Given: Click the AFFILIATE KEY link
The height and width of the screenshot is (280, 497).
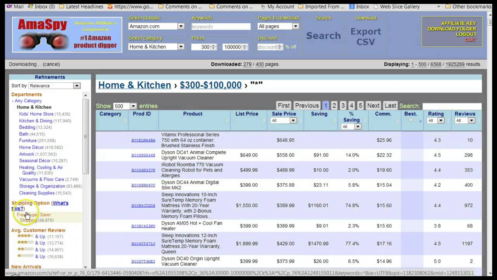Looking at the screenshot, I should tap(459, 24).
